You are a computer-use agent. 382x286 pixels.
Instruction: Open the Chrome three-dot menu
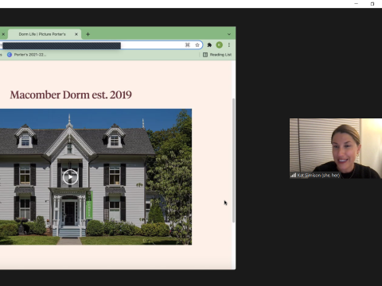tap(229, 45)
